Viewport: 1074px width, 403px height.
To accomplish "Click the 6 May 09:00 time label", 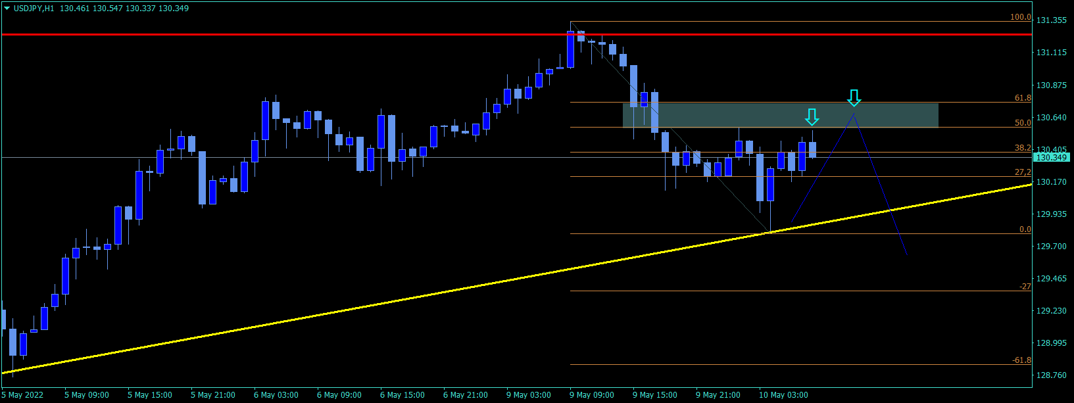I will point(339,395).
